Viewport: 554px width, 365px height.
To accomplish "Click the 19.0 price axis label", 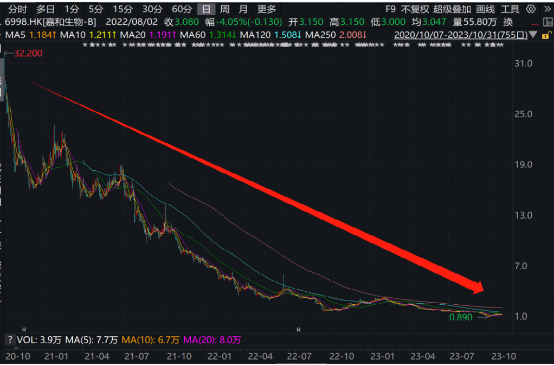I will point(524,165).
